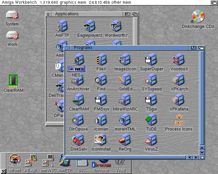Viewport: 218px width, 174px height.
Task: Open Eagleplayer2 drawer in Applications window
Action: click(x=90, y=26)
